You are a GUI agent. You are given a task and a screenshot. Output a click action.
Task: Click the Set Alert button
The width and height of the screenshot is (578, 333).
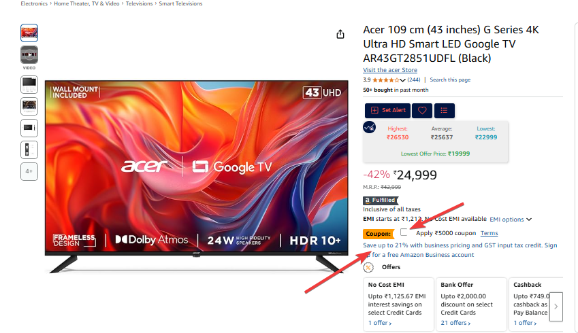click(x=387, y=110)
